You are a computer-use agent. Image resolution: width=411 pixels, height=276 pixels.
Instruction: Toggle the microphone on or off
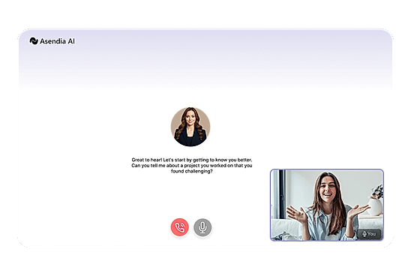(202, 227)
